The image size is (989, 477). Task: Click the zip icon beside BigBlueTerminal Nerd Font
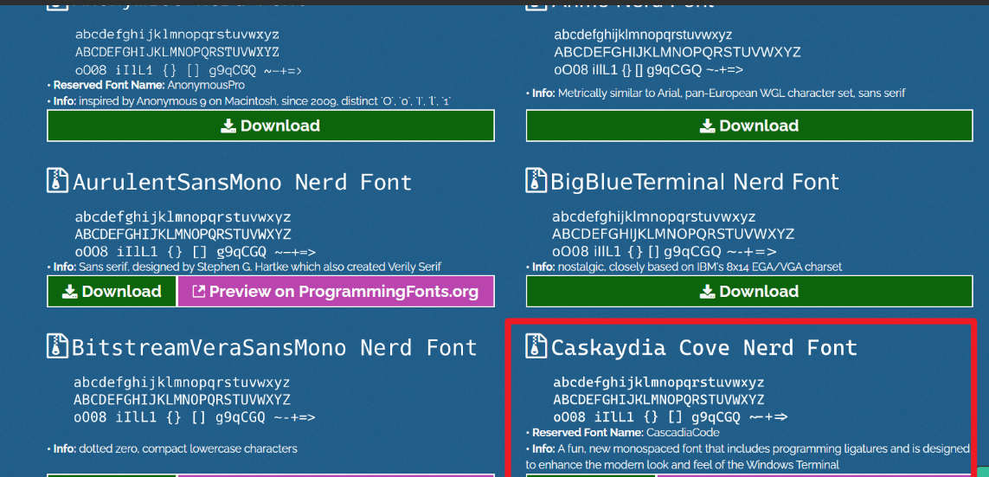click(x=536, y=180)
